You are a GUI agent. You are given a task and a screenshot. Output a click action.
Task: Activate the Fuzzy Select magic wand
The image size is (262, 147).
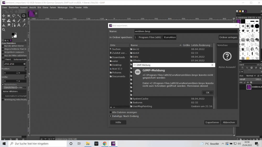click(x=19, y=16)
